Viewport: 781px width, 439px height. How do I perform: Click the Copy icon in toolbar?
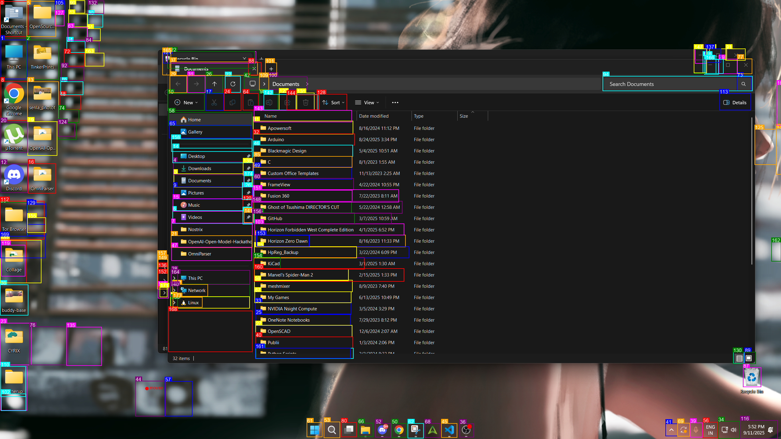pos(232,102)
